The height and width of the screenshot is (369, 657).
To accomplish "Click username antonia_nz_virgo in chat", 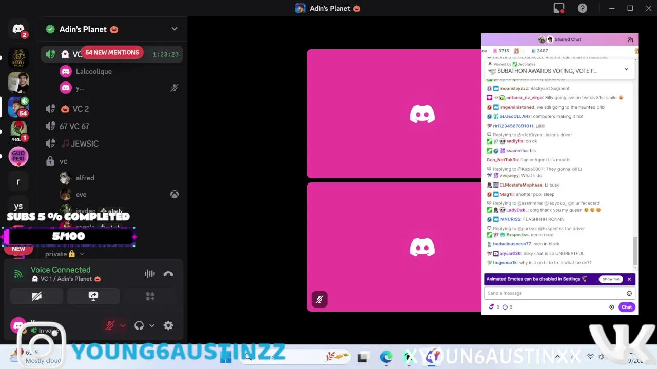I will point(525,97).
